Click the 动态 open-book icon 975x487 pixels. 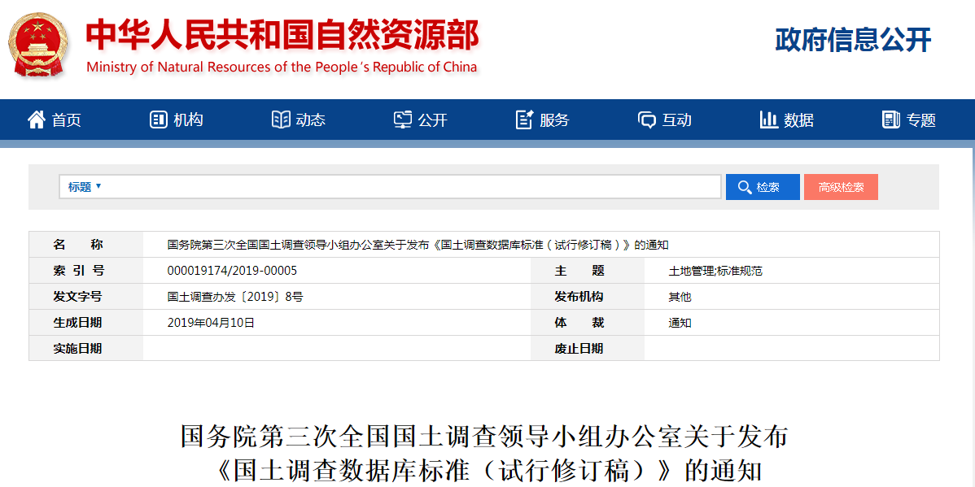pyautogui.click(x=281, y=120)
